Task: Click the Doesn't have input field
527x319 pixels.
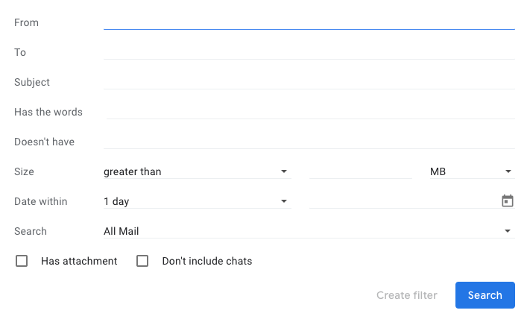Action: point(309,142)
